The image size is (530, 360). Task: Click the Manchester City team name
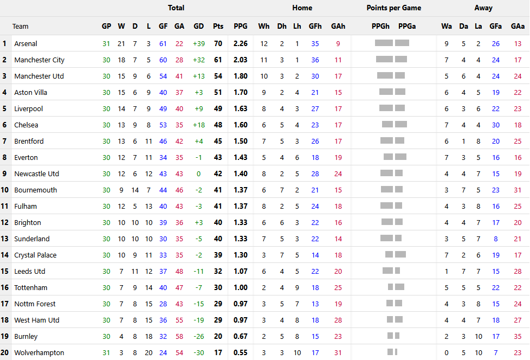[x=39, y=60]
